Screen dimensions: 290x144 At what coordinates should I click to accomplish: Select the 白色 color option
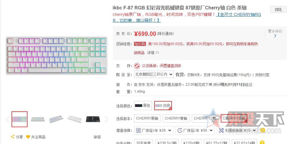[163, 105]
